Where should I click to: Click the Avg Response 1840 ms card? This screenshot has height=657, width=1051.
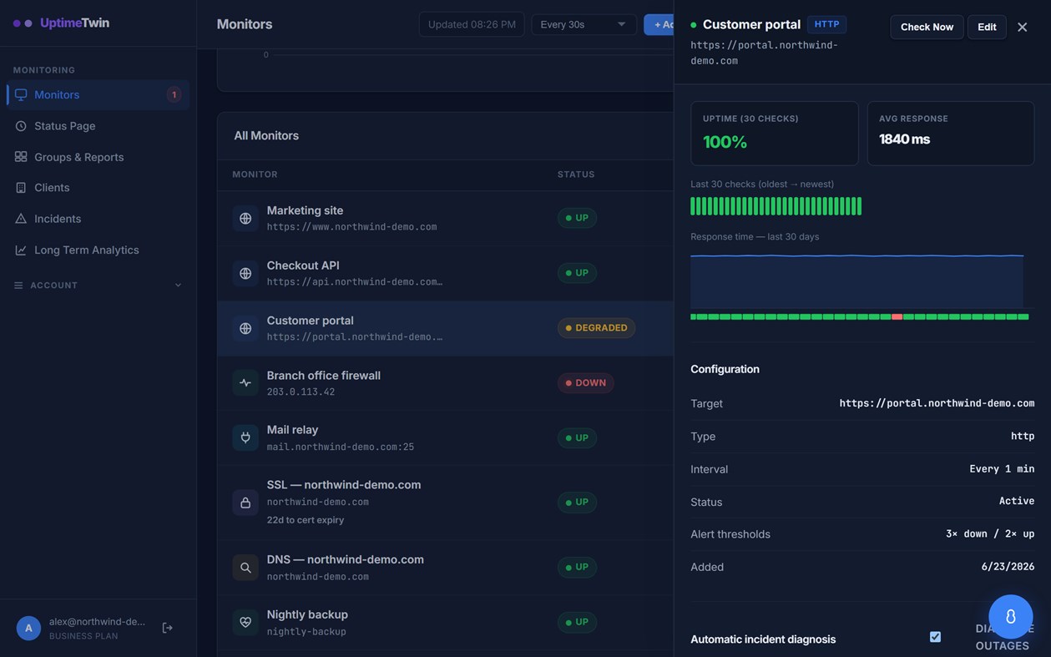(x=950, y=134)
